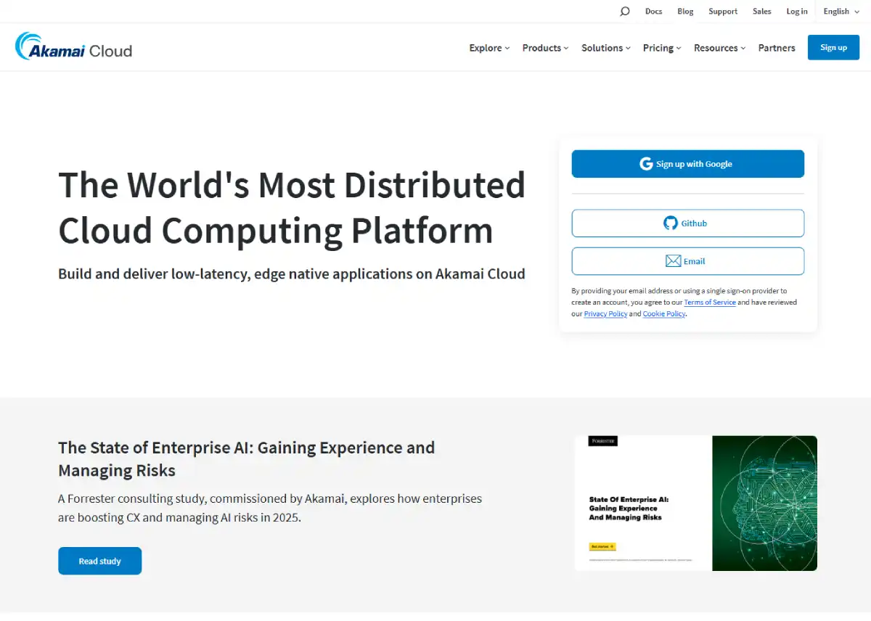Open the Privacy Policy link
The image size is (871, 621).
pos(605,314)
